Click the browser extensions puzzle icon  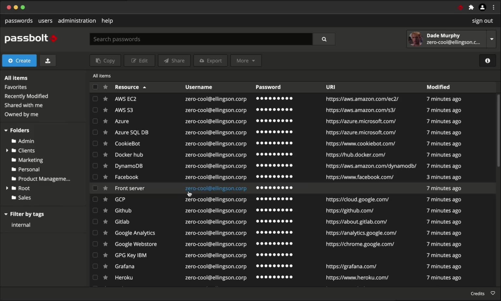pos(471,7)
